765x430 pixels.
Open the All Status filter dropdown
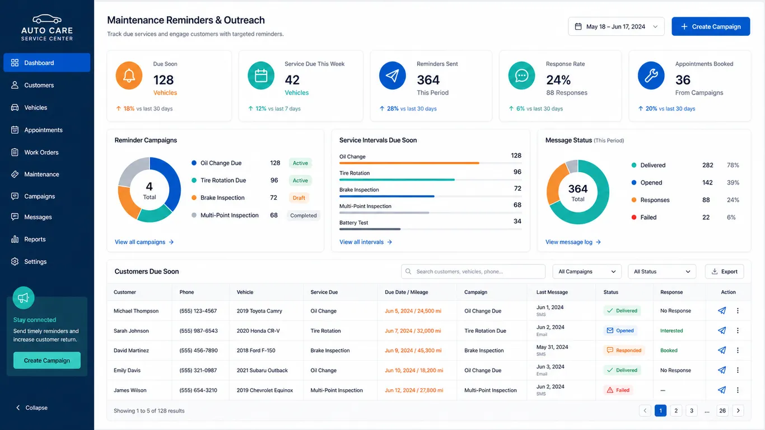tap(662, 272)
